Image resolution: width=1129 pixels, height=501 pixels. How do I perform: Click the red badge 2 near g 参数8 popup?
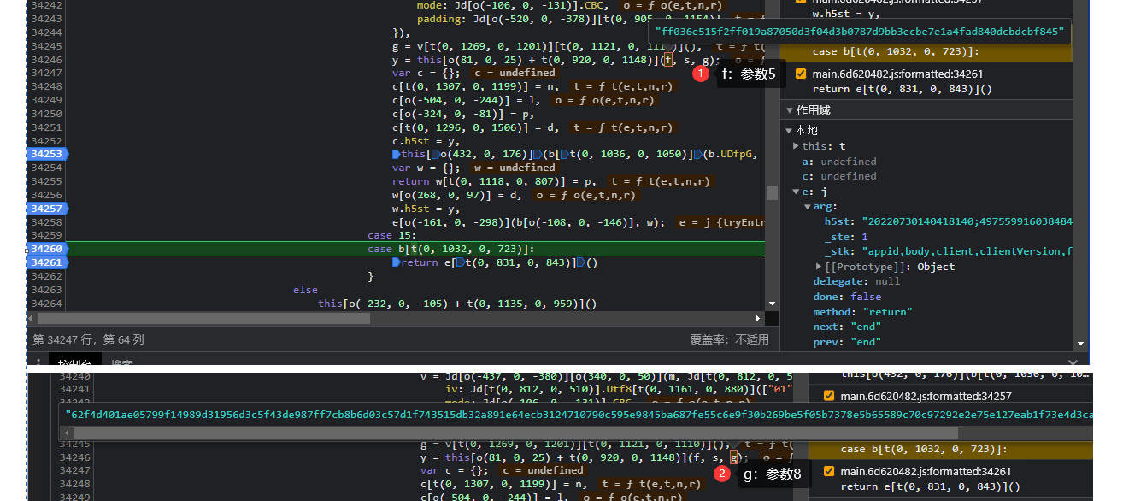coord(722,473)
